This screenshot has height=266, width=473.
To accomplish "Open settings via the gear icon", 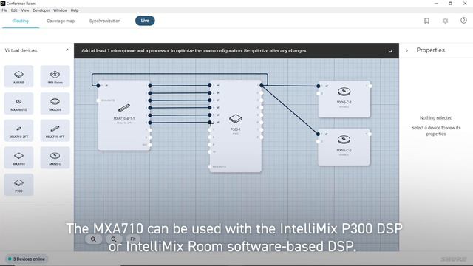I will pos(445,21).
